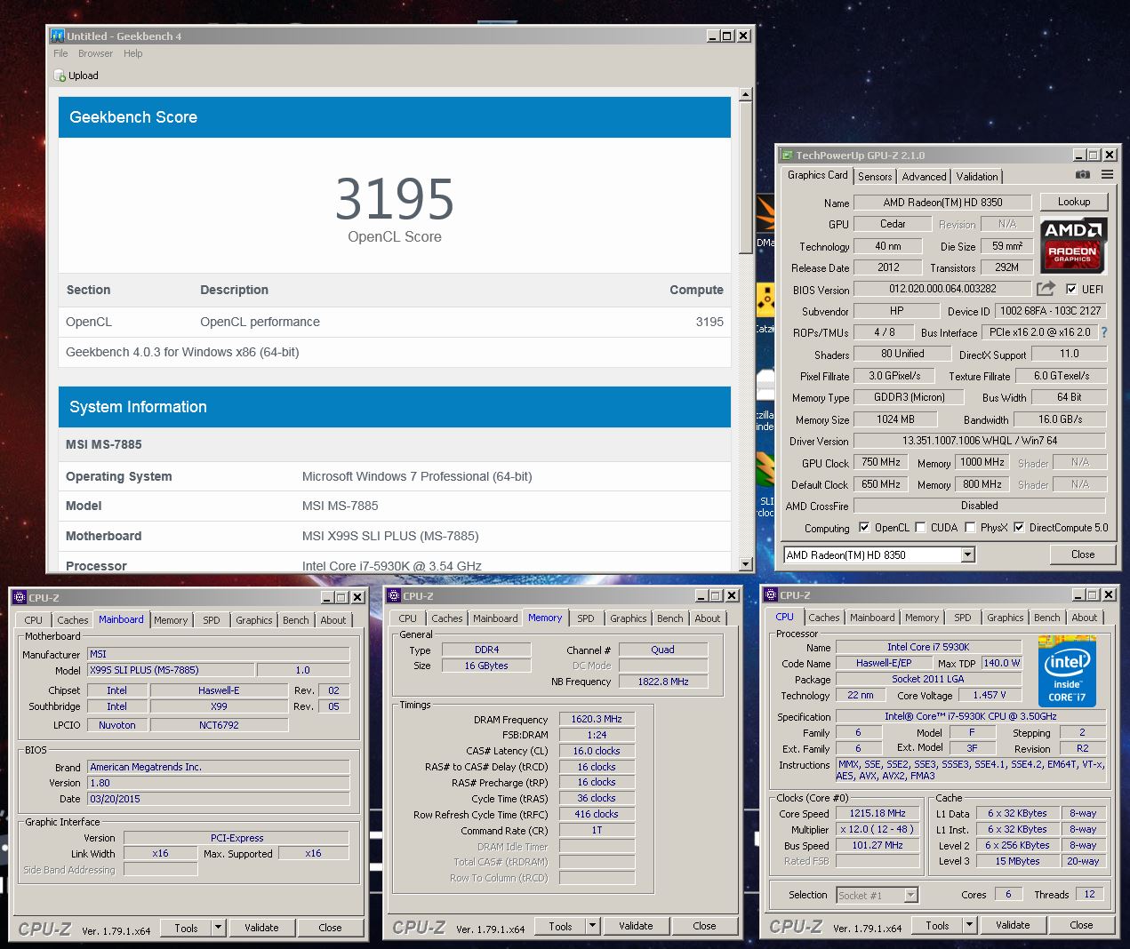Screen dimensions: 1130x949
Task: Open the Help menu in Geekbench
Action: pos(132,53)
